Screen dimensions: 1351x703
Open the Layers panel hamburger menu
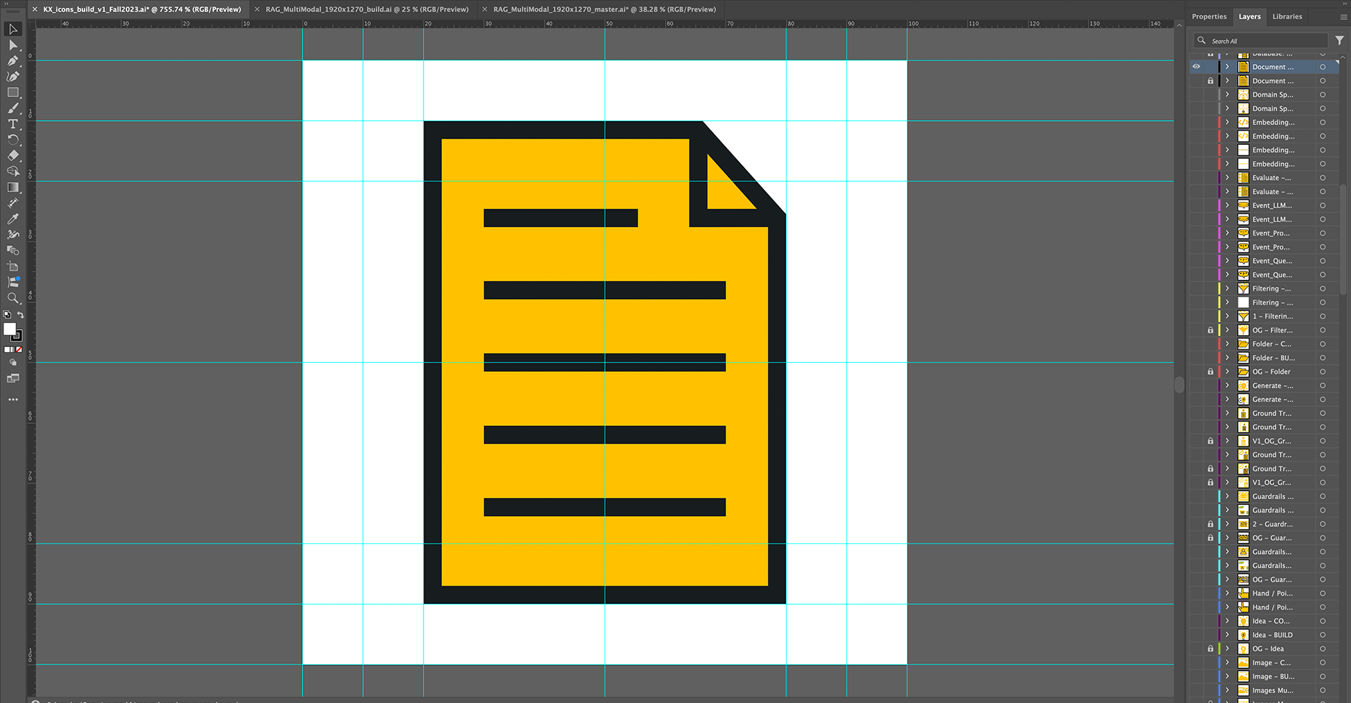[x=1343, y=17]
